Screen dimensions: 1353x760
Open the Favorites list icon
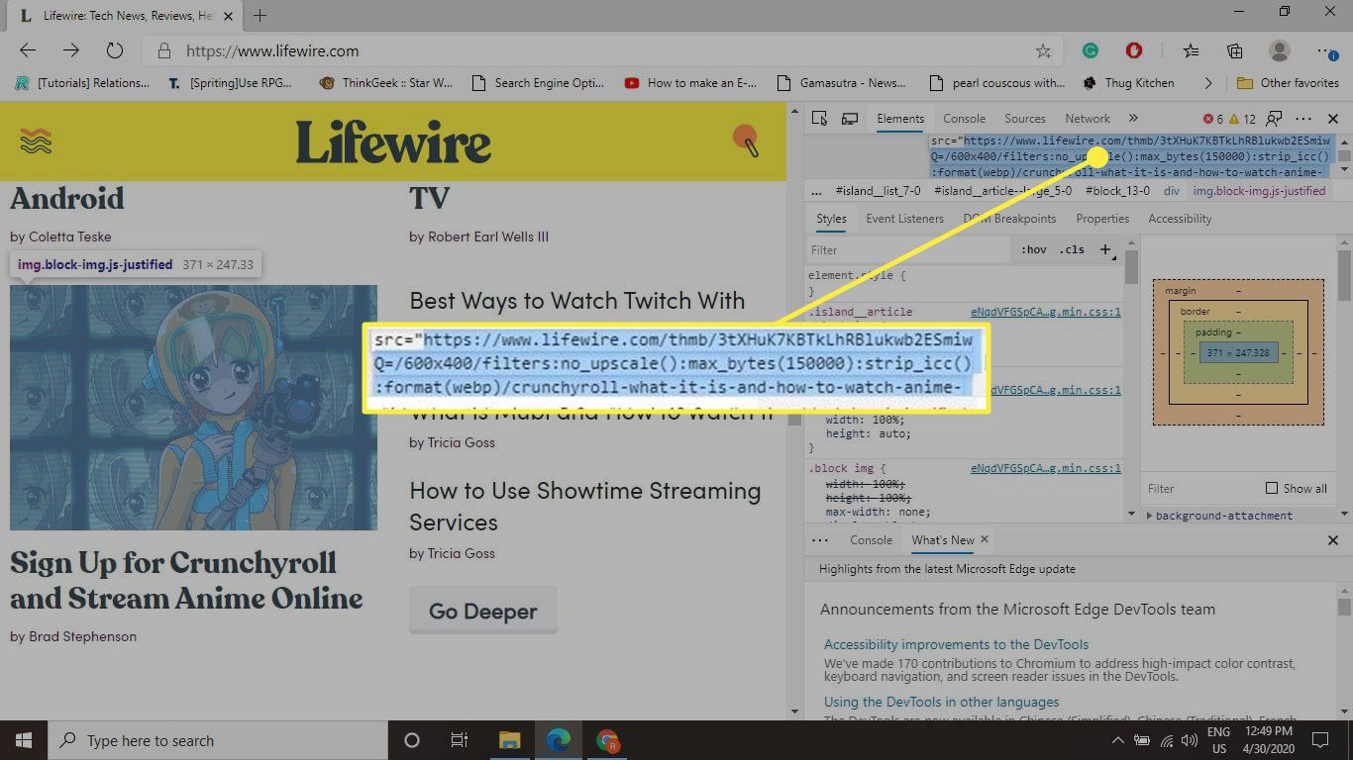(x=1191, y=50)
